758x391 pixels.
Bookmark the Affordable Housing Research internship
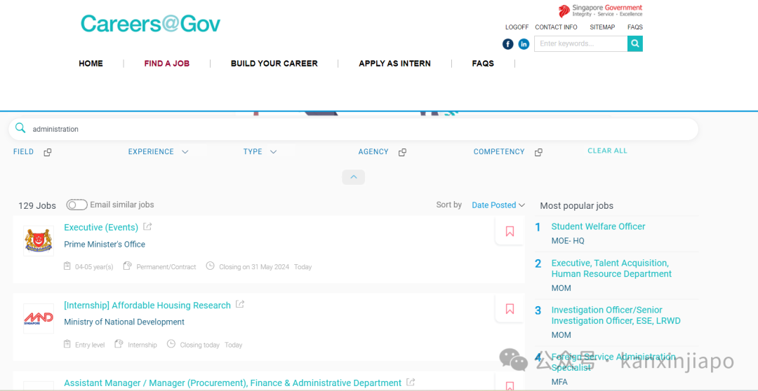510,309
